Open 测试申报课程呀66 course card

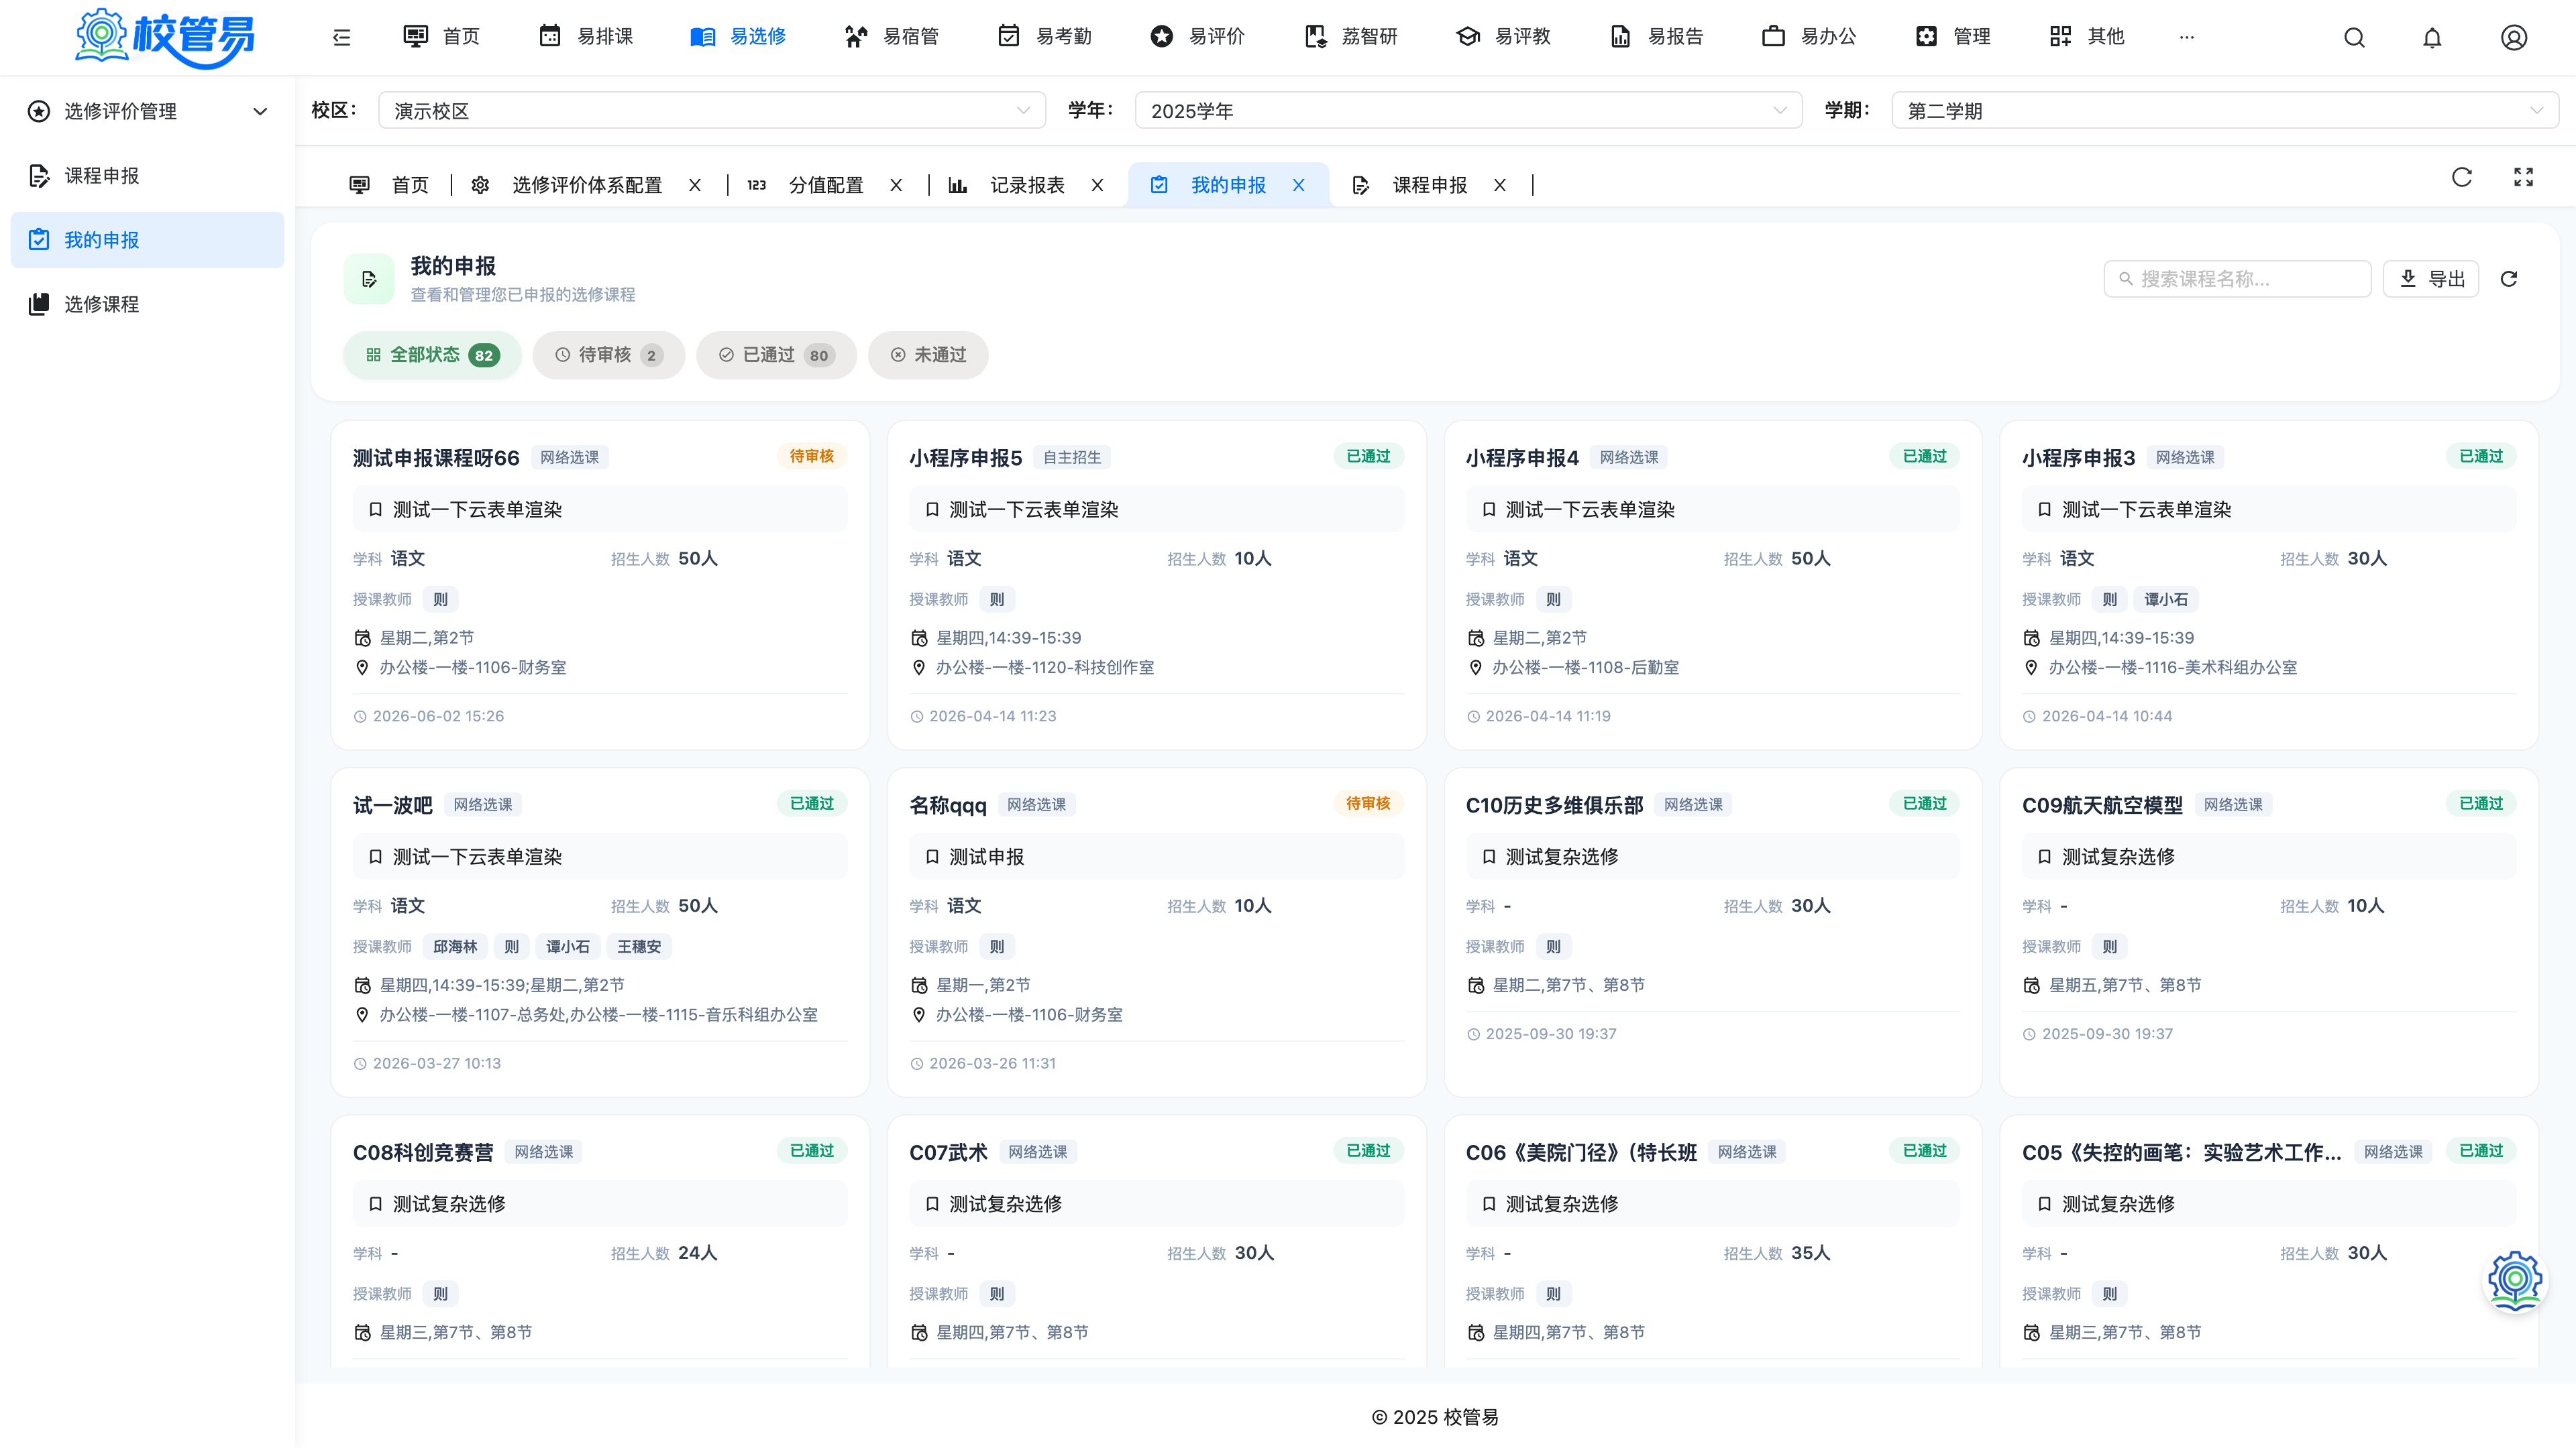pos(600,585)
